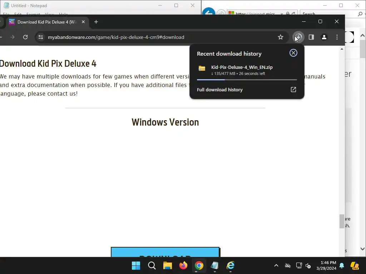Click the page scroll-up arrow in Chrome
Screen dimensions: 366x274
pos(342,49)
